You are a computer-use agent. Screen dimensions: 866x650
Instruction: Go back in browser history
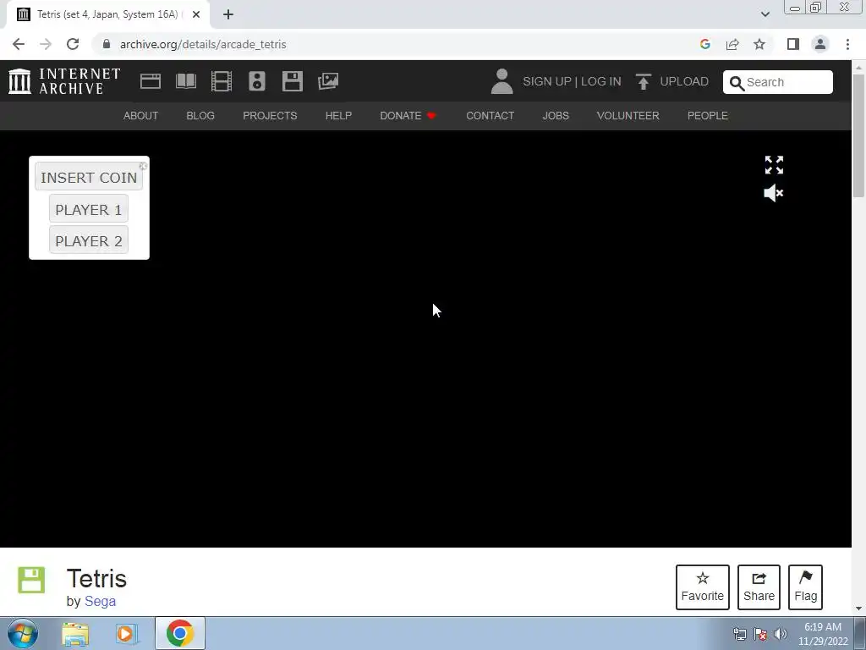[19, 44]
